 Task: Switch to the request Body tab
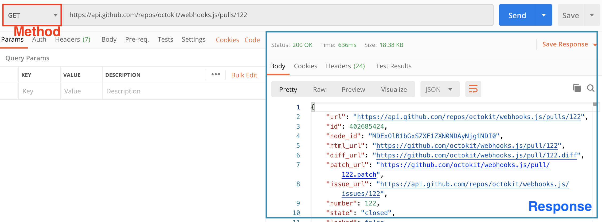coord(109,39)
